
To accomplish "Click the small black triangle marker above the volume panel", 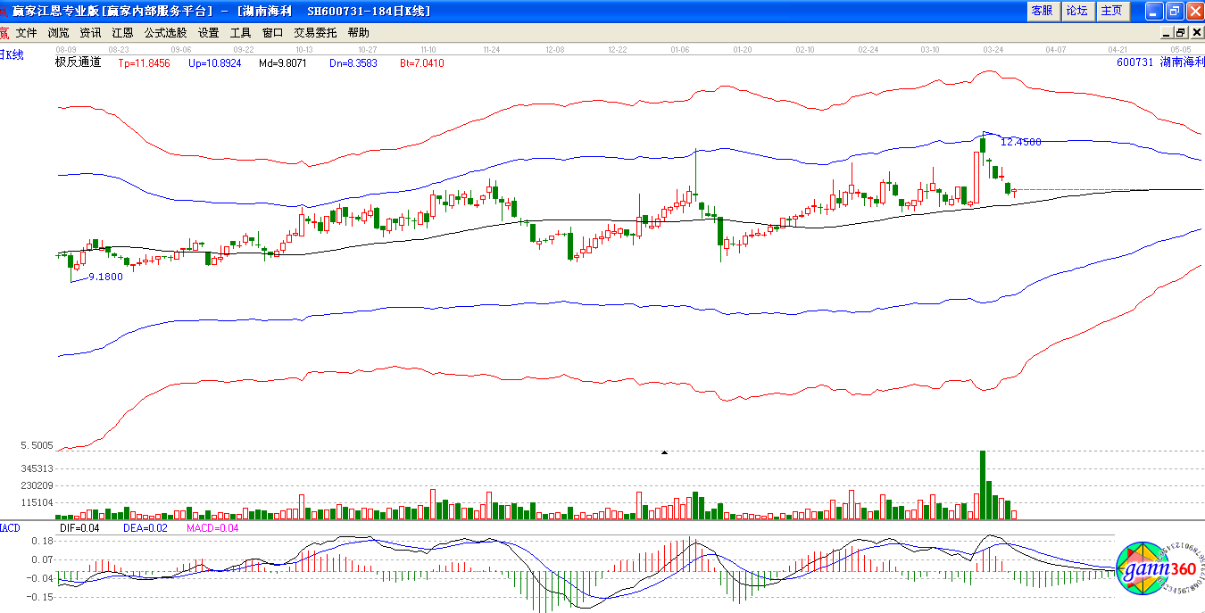I will (664, 453).
